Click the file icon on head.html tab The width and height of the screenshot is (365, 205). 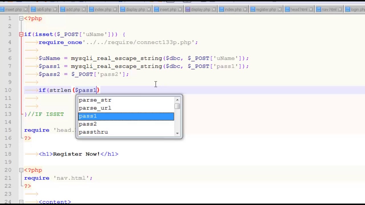pos(287,10)
